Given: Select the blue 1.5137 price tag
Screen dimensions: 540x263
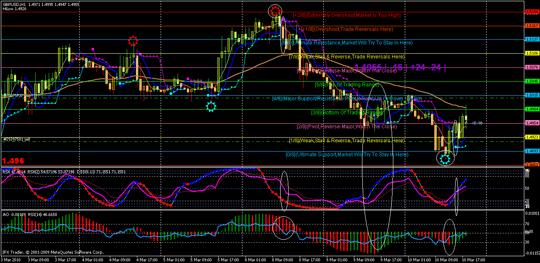Looking at the screenshot, I should click(x=532, y=39).
